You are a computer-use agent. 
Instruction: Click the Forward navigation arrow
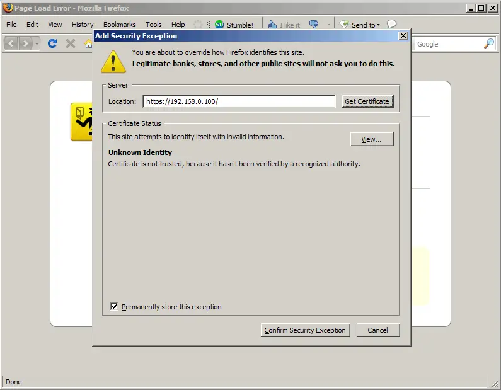pyautogui.click(x=25, y=43)
